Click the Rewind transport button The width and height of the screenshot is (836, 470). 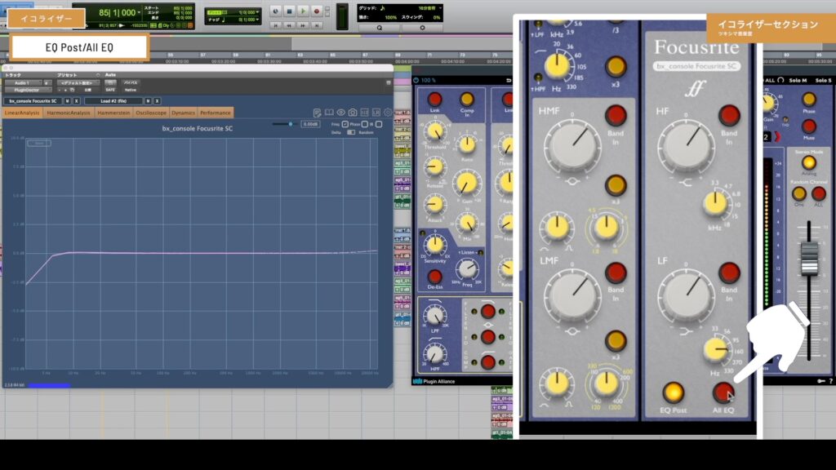pyautogui.click(x=290, y=25)
